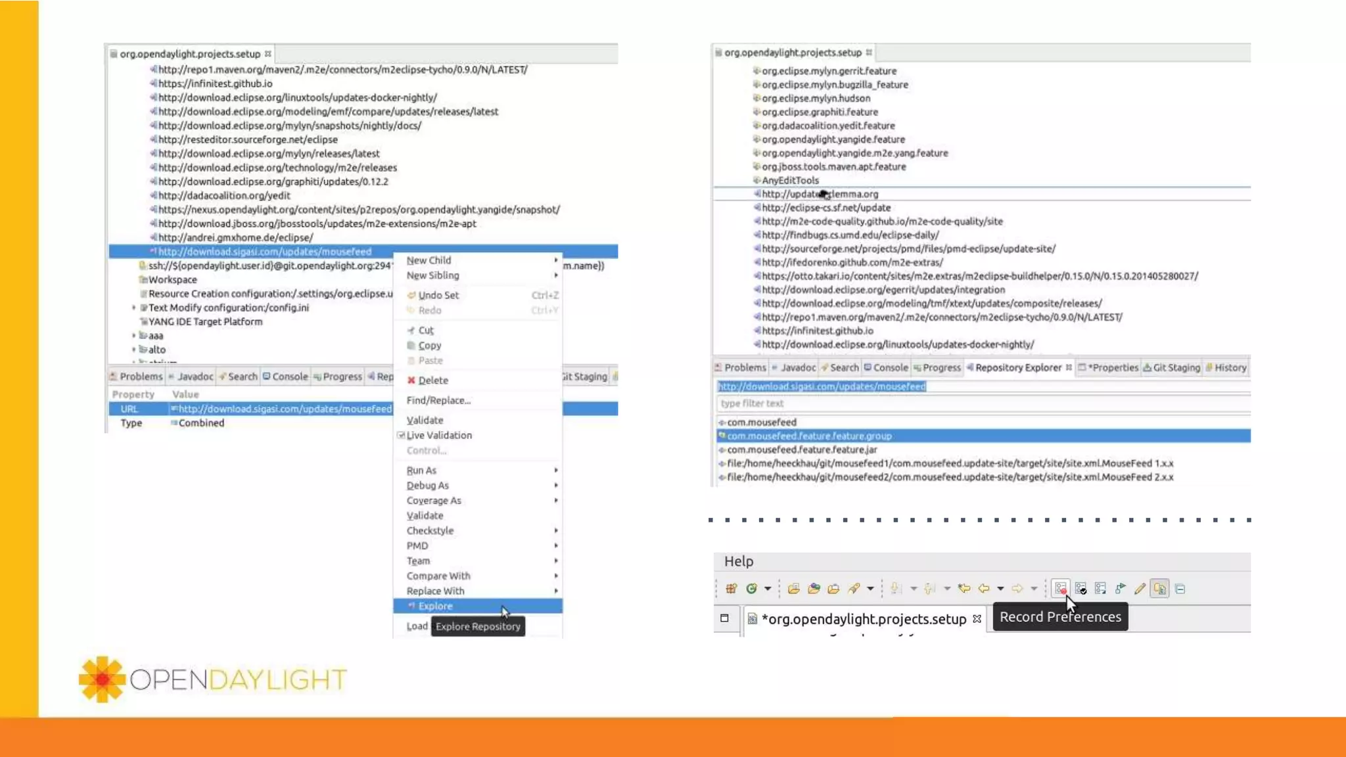Image resolution: width=1346 pixels, height=757 pixels.
Task: Select the http://eclipse-cs.sf.net/update repository entry
Action: point(826,208)
